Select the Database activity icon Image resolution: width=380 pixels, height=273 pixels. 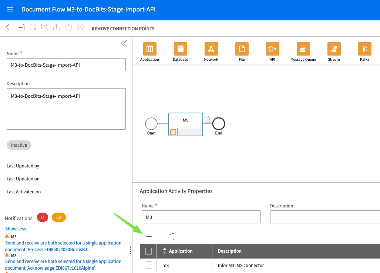(180, 49)
